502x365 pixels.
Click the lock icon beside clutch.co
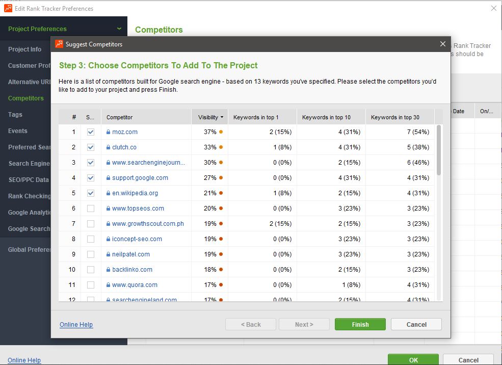point(108,147)
